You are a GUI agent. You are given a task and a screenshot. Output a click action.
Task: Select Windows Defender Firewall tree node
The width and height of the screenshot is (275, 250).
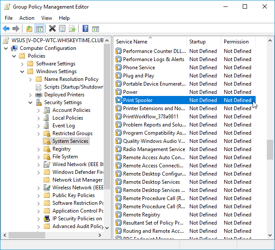coord(78,172)
